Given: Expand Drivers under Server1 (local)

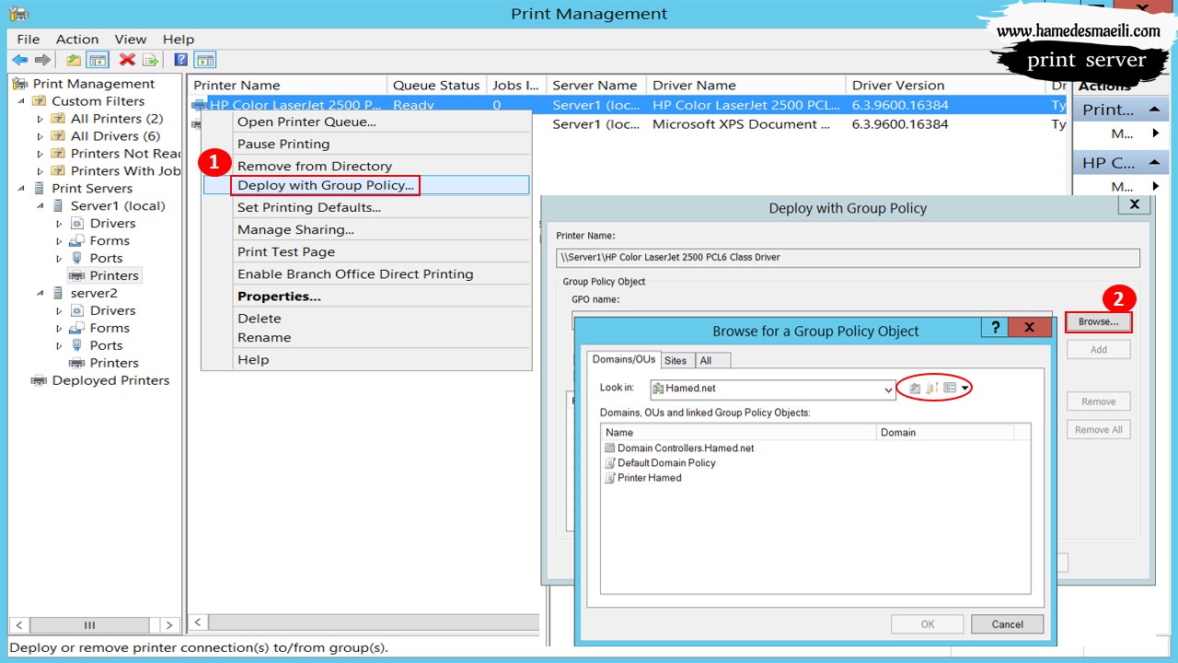Looking at the screenshot, I should [59, 224].
